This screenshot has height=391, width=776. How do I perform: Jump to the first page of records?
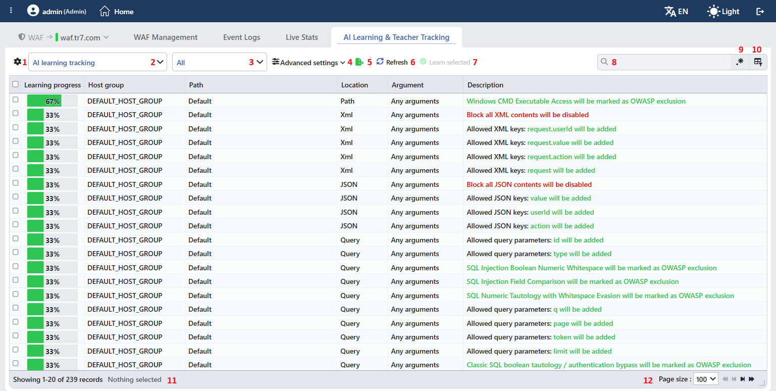pyautogui.click(x=726, y=379)
